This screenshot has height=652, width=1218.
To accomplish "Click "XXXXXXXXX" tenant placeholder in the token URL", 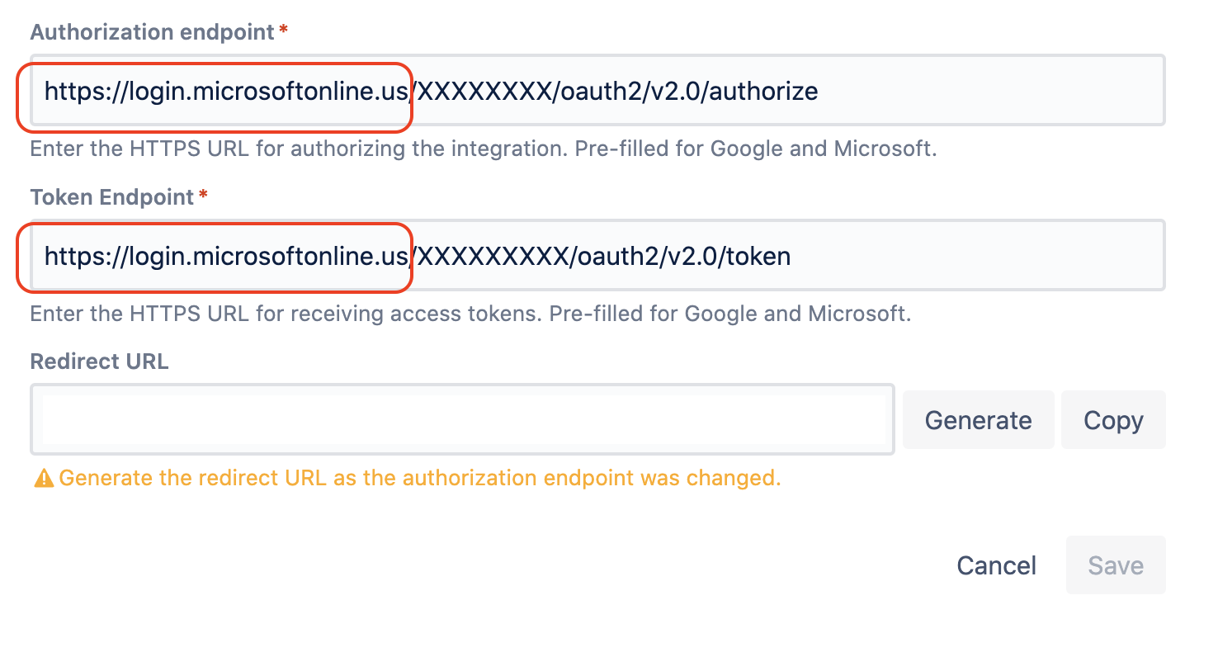I will (x=493, y=256).
